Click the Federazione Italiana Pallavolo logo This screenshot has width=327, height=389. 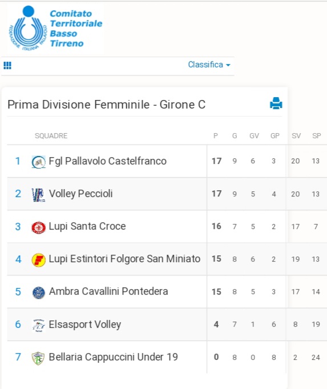point(28,28)
